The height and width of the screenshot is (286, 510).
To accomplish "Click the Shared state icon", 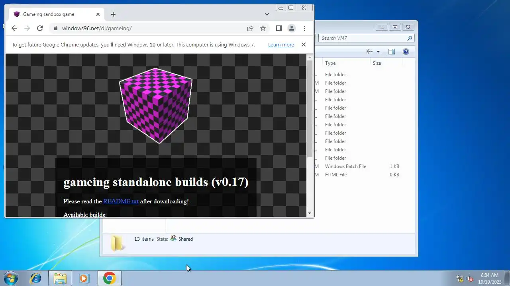I will coord(173,238).
